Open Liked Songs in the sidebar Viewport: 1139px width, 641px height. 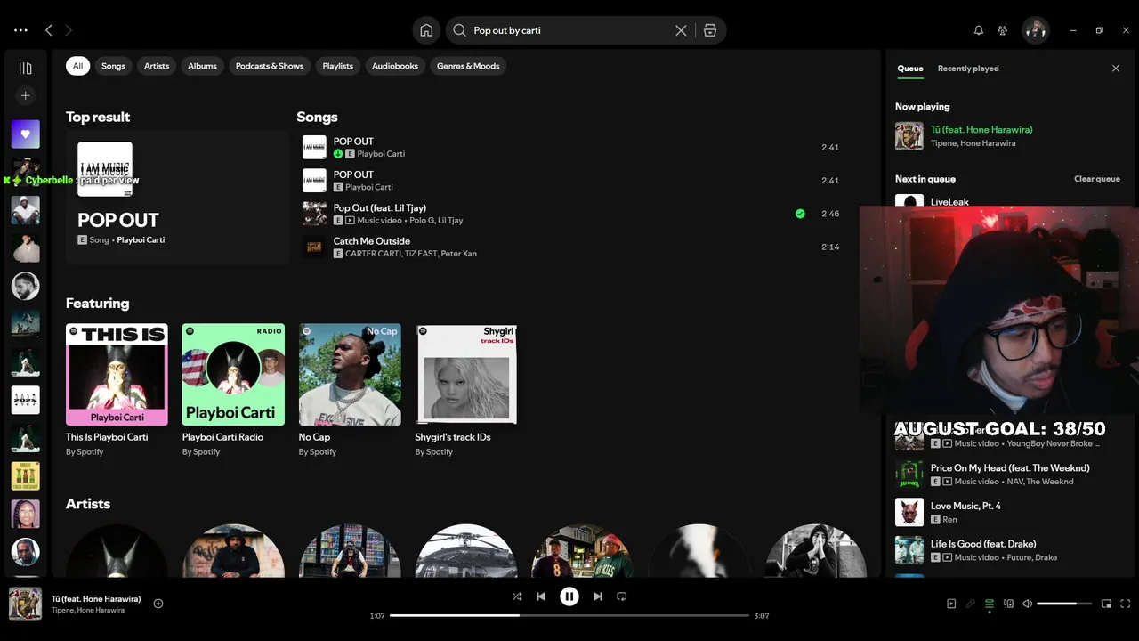[x=25, y=134]
